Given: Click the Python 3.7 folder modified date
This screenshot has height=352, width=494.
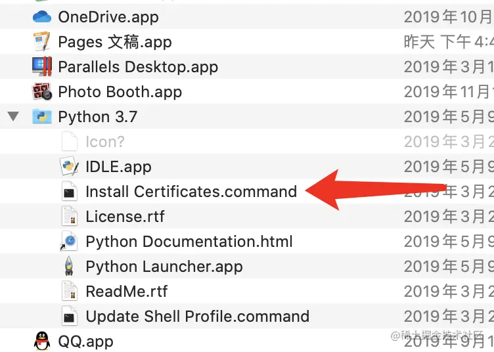Looking at the screenshot, I should tap(449, 117).
